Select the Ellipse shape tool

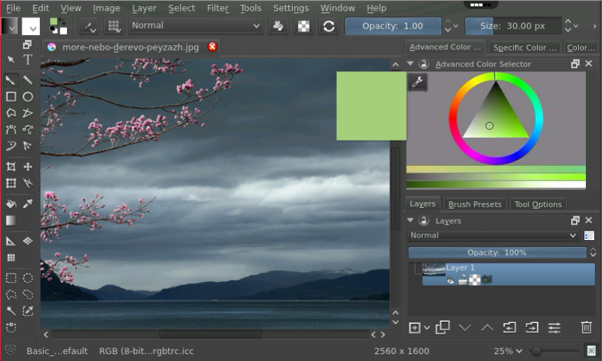(x=28, y=97)
